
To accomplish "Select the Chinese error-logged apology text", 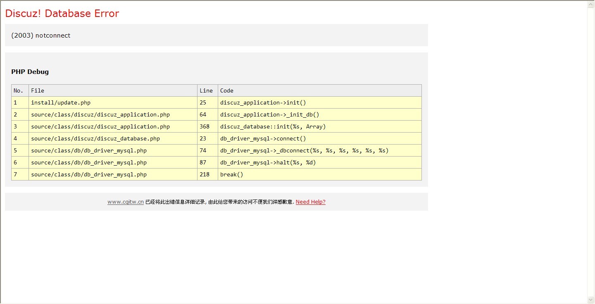I will 220,202.
